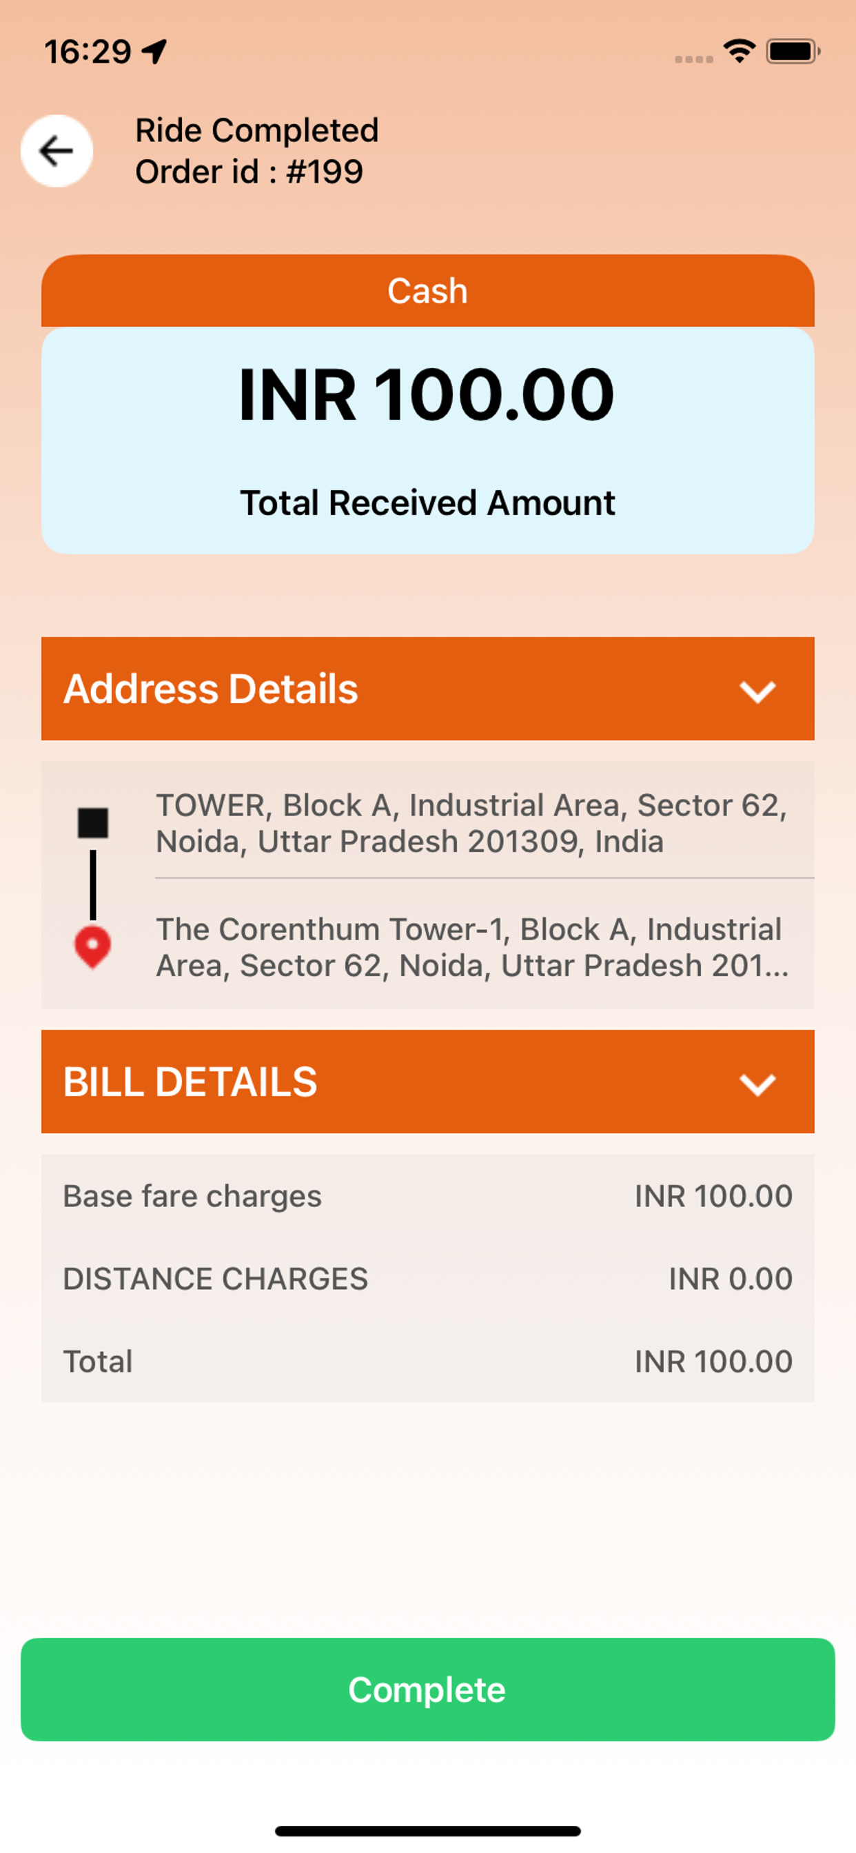Select the Base fare charges row
The image size is (856, 1853).
click(x=428, y=1195)
